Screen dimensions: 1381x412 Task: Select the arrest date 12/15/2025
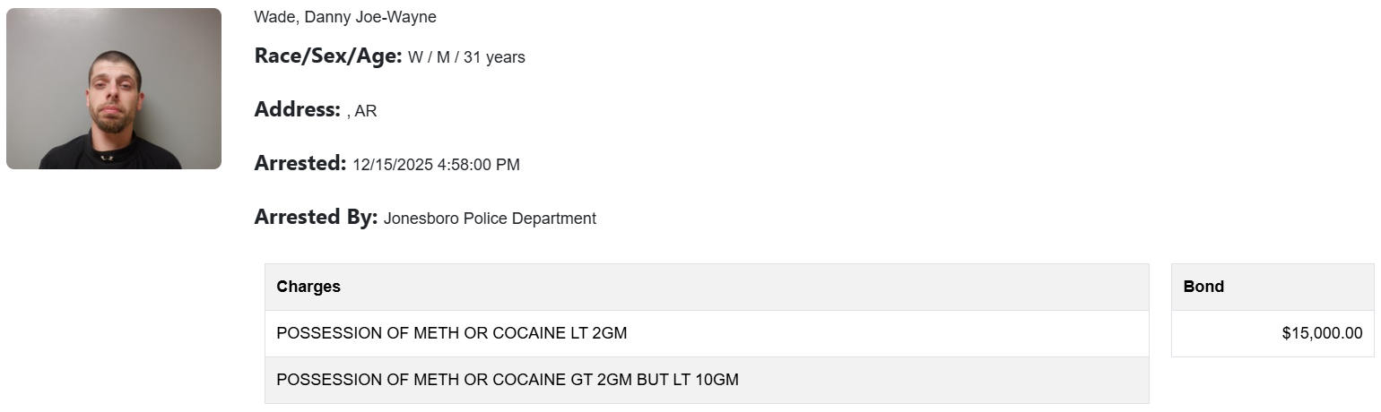pos(393,165)
